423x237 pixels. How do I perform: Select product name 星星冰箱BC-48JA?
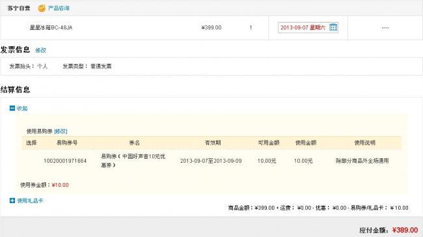51,27
